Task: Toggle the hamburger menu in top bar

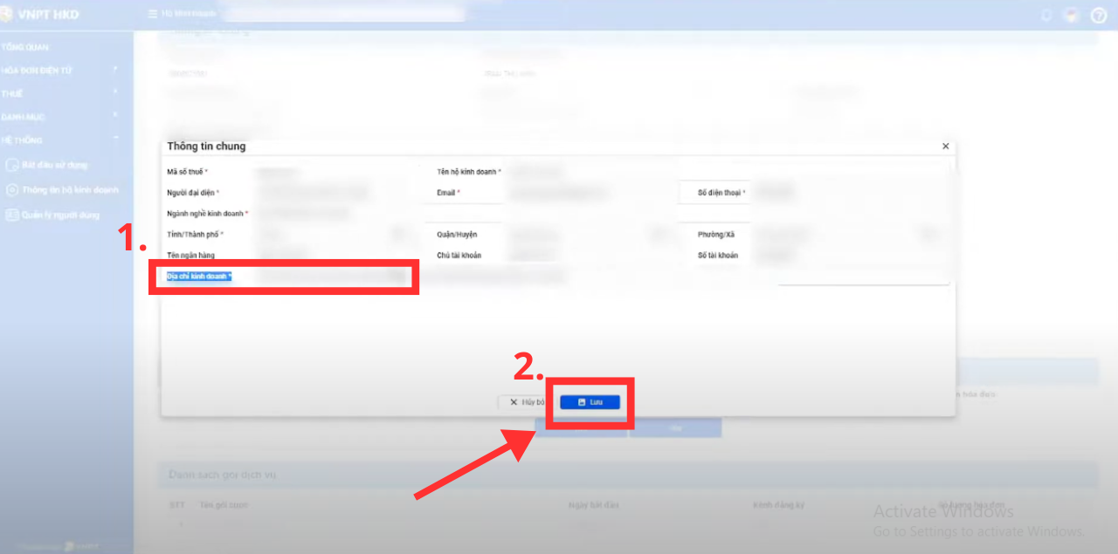Action: 153,14
